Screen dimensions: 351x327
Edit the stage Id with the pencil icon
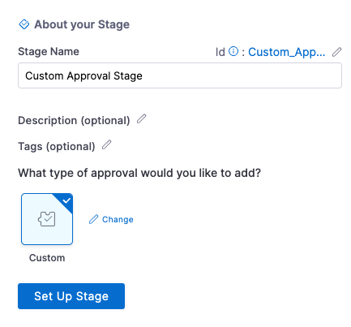(x=336, y=52)
